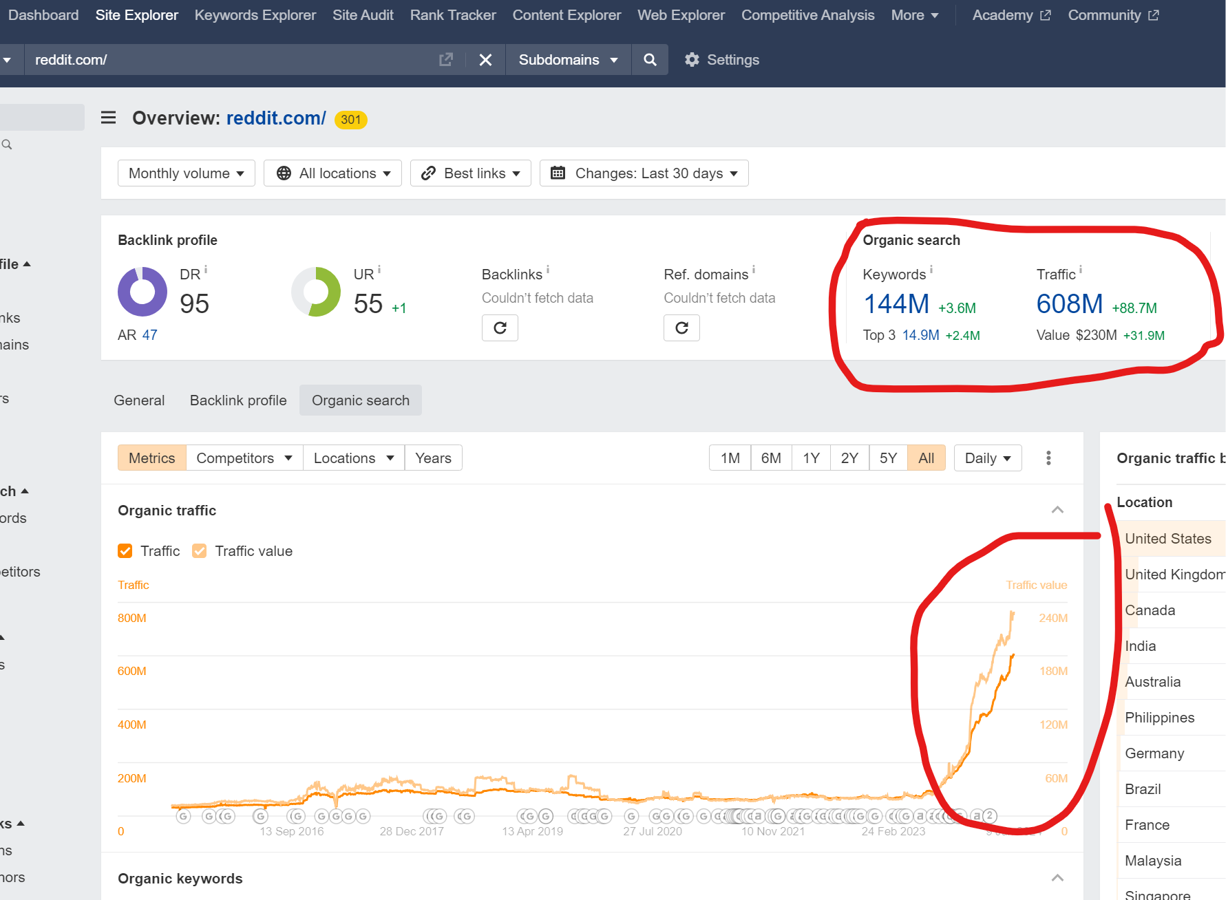The height and width of the screenshot is (900, 1228).
Task: Open the Subdomains mode dropdown
Action: pos(569,60)
